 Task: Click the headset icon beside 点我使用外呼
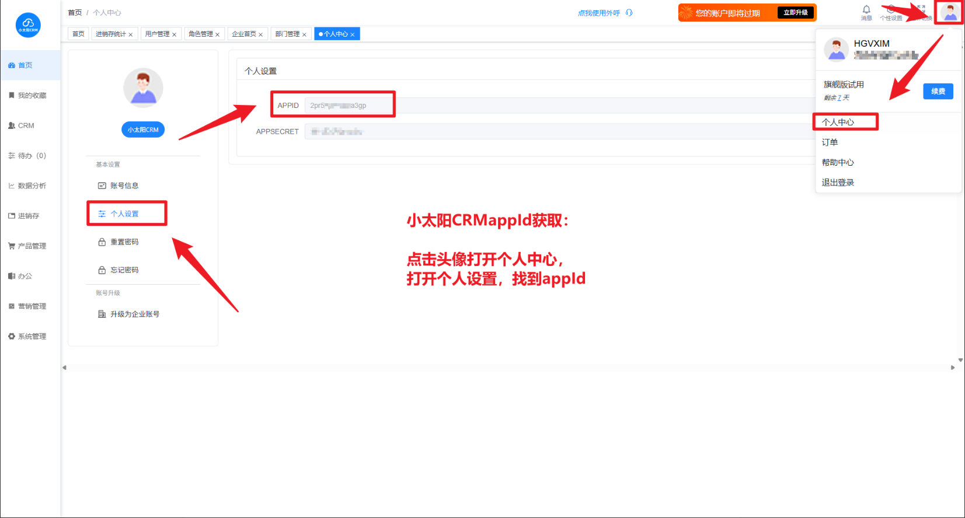click(629, 13)
